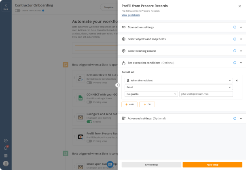Close the Prefill from Procore Records panel
The image size is (246, 170).
click(x=240, y=6)
